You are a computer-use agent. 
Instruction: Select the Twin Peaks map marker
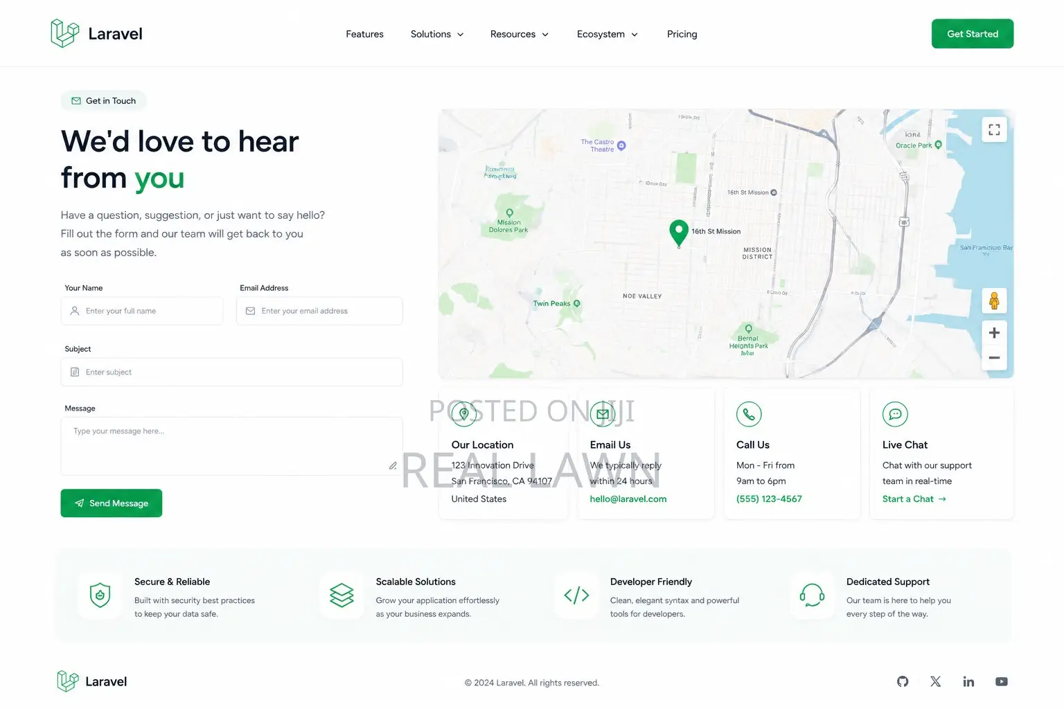576,303
